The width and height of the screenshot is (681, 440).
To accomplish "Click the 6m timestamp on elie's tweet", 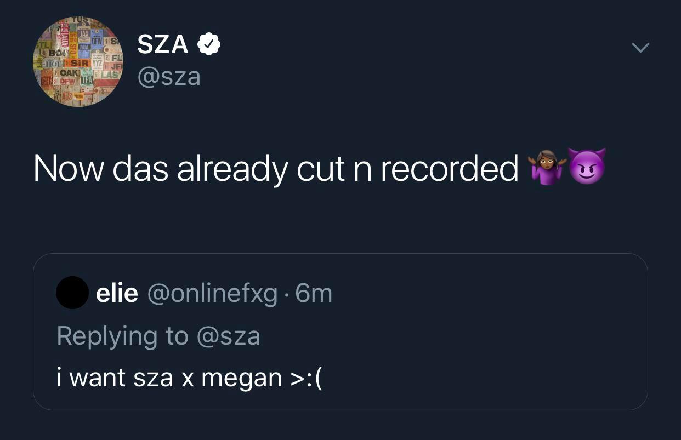I will (314, 293).
